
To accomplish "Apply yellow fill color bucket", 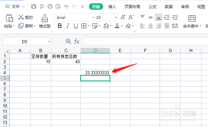I will pyautogui.click(x=106, y=26).
